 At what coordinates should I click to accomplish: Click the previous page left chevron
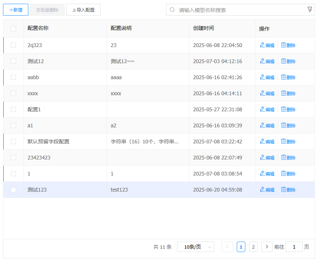pyautogui.click(x=227, y=247)
